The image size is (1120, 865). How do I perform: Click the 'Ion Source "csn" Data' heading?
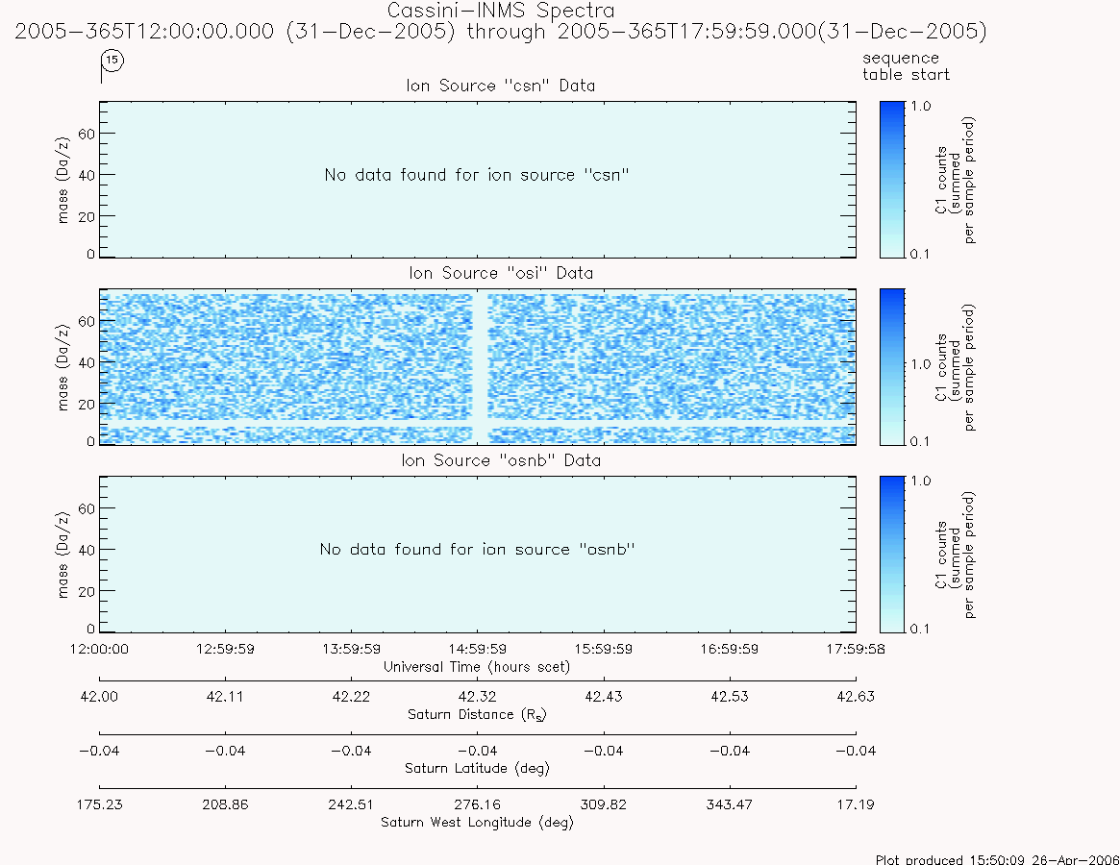click(x=501, y=86)
